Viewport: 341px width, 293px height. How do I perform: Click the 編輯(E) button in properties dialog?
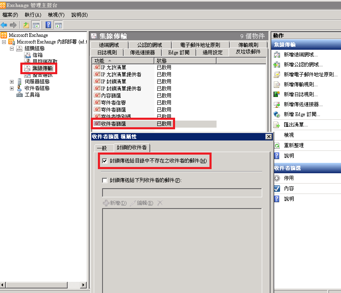(x=142, y=203)
